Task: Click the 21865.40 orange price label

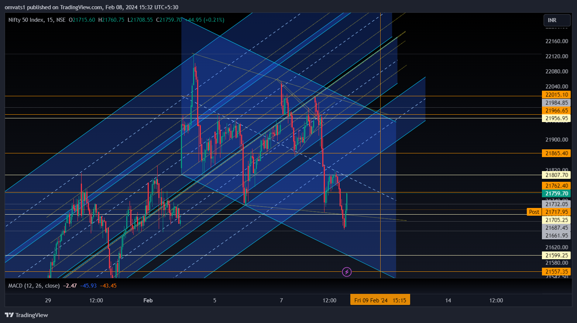Action: 556,153
